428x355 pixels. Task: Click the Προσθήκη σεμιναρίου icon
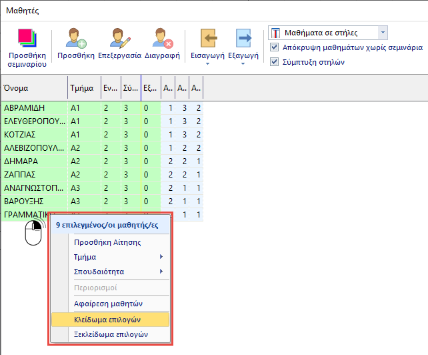tap(27, 38)
